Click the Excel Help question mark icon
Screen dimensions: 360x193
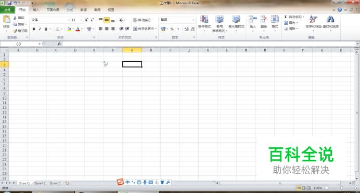pos(340,10)
